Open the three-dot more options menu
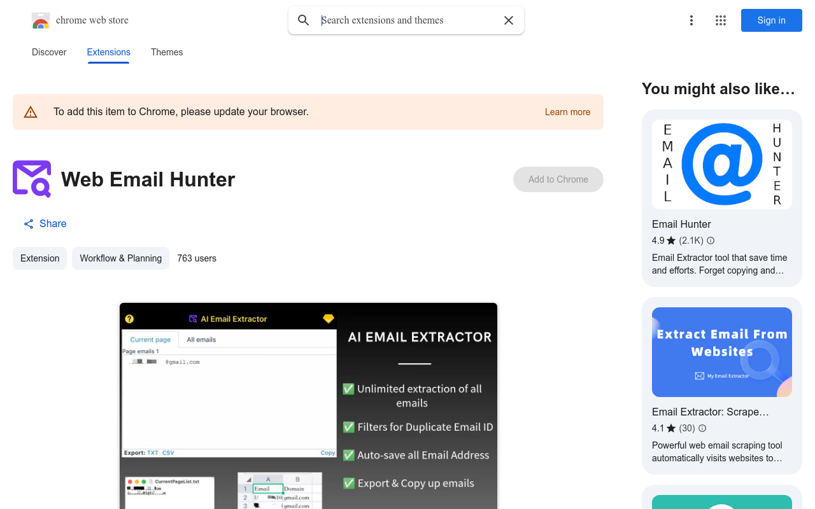815x509 pixels. (x=691, y=20)
